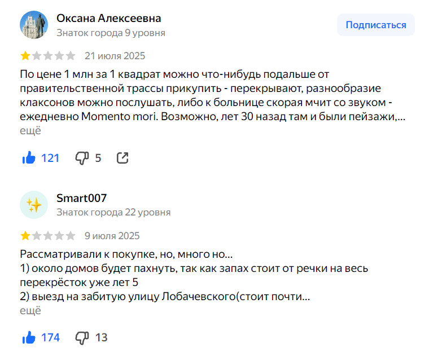Click the yellow star in Оксана's rating
Screen dimensions: 429x356
[25, 56]
